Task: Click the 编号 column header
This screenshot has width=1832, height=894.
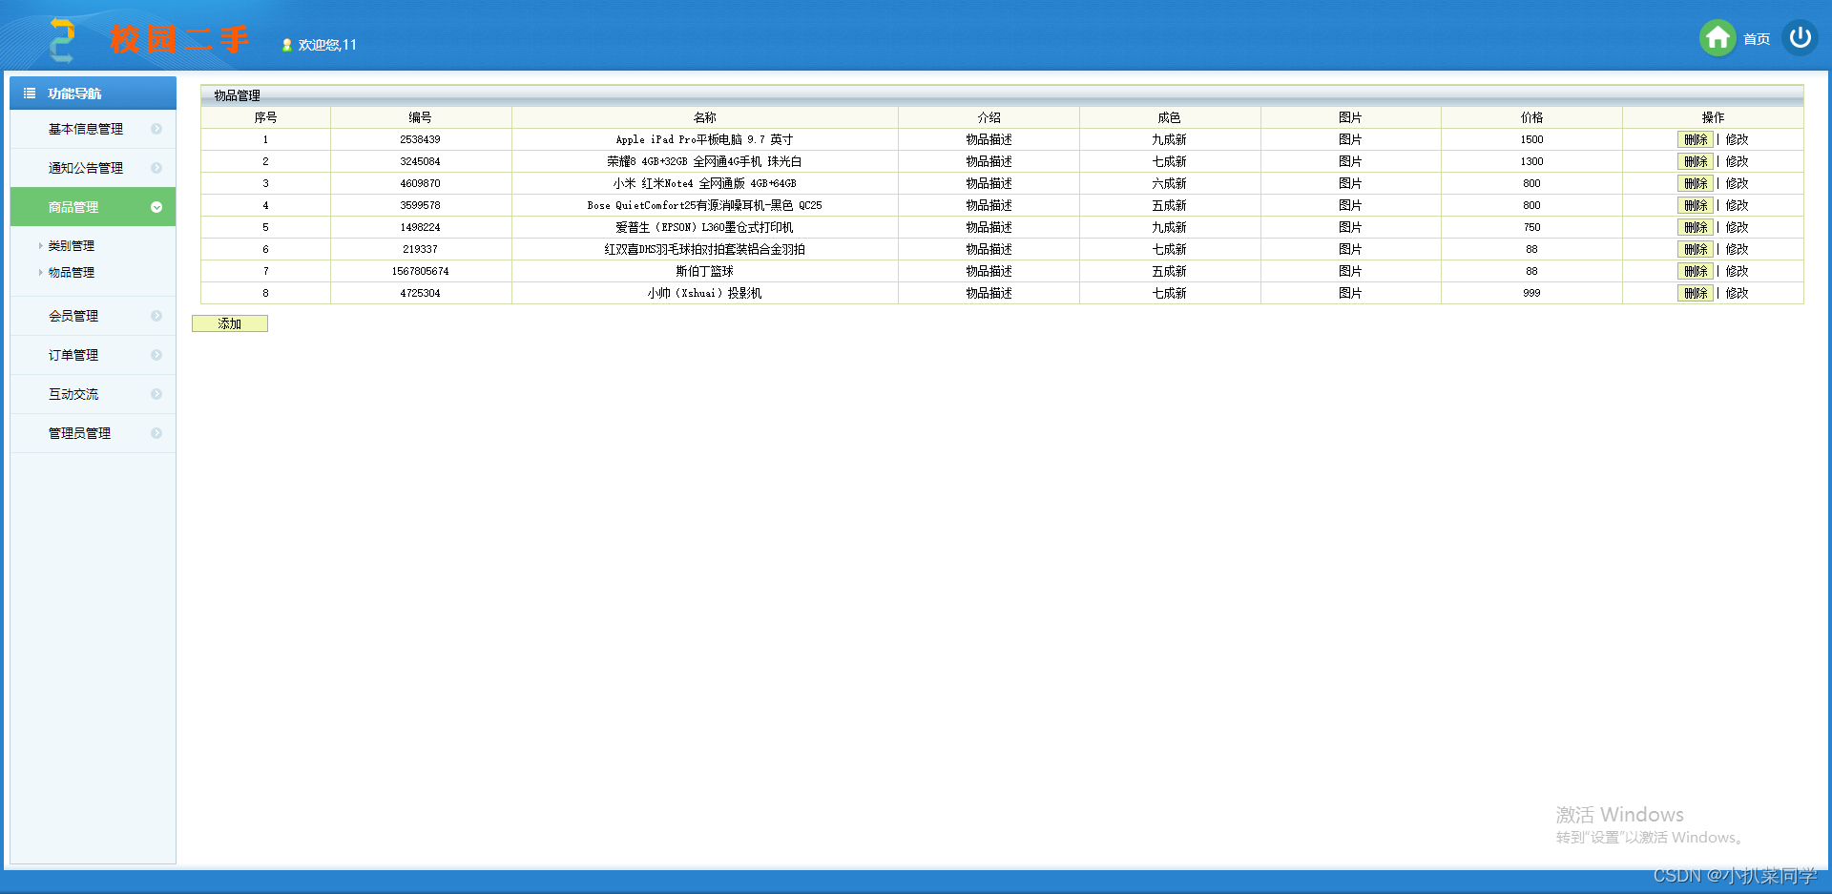Action: point(420,117)
